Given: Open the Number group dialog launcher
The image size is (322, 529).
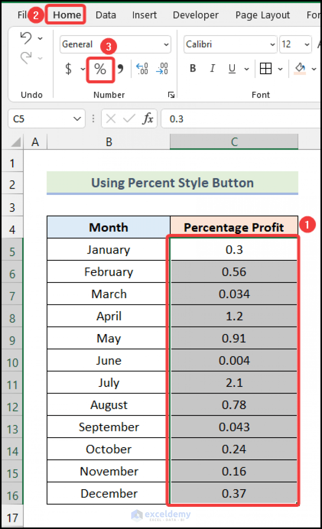Looking at the screenshot, I should (171, 95).
